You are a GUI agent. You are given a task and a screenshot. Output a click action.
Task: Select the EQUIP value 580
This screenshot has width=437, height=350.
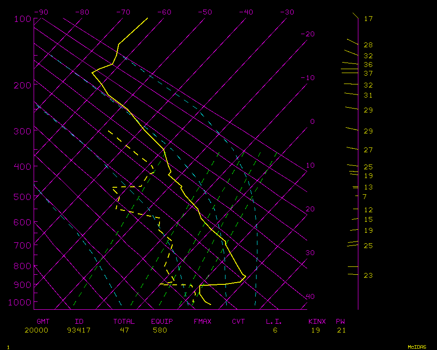point(160,330)
